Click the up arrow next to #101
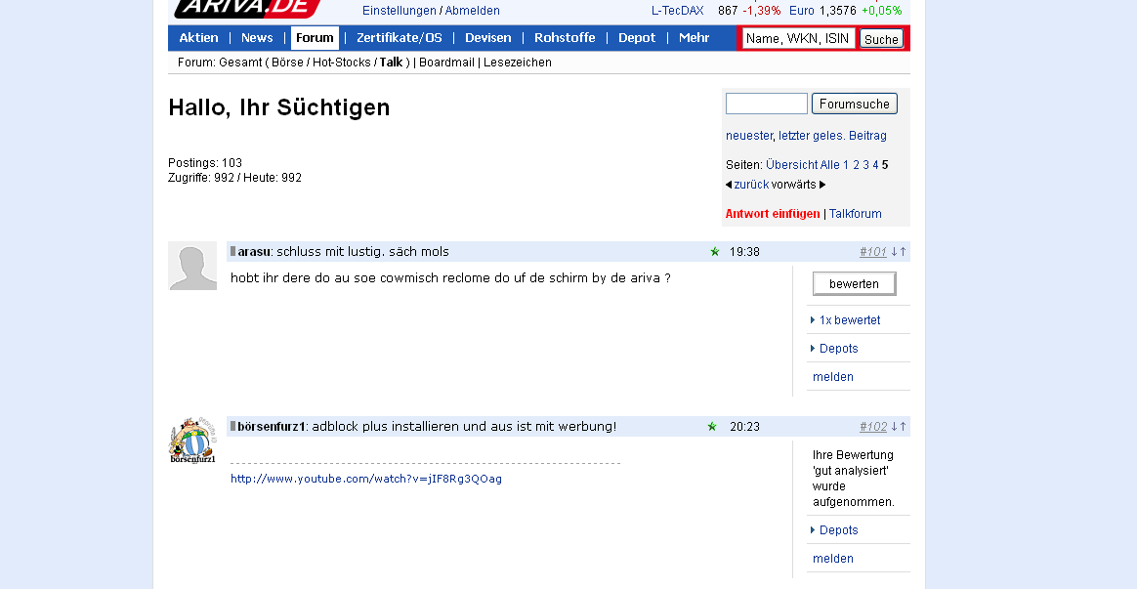Image resolution: width=1137 pixels, height=589 pixels. [903, 252]
